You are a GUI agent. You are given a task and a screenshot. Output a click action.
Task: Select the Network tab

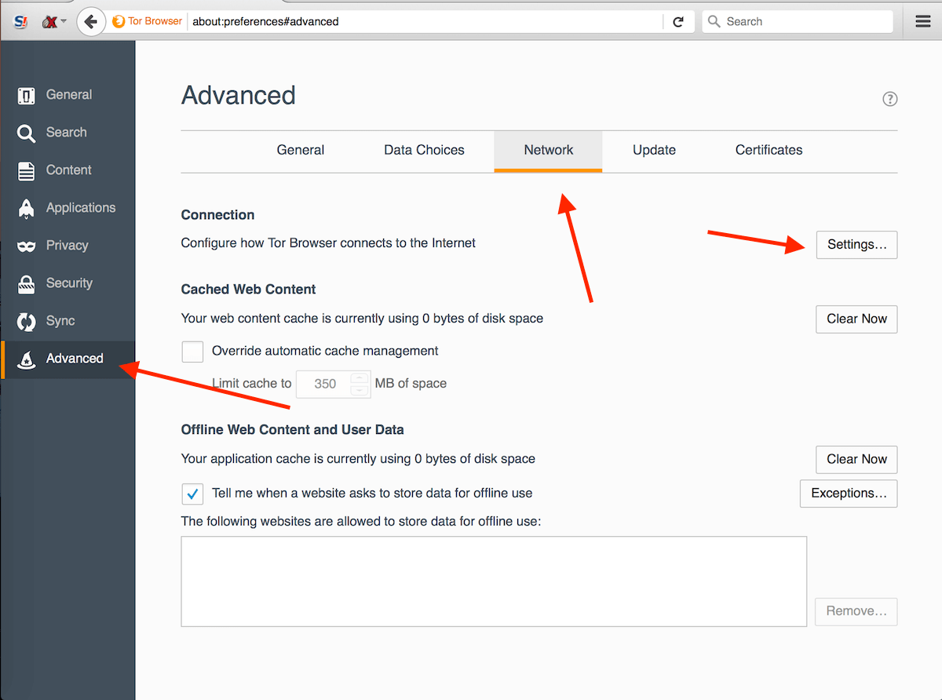point(549,150)
